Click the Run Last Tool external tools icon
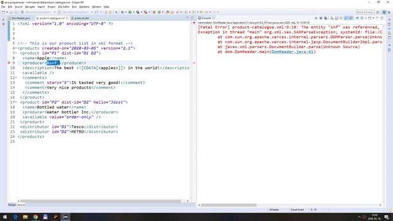This screenshot has height=221, width=393. [146, 12]
